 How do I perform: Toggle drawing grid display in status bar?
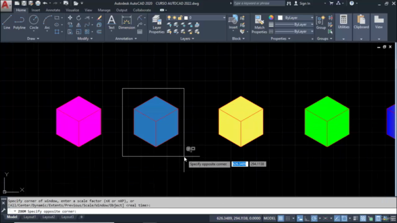coord(281,219)
